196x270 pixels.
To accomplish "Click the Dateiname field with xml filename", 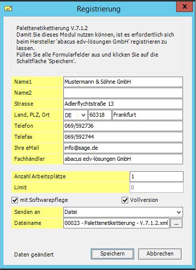I will tap(116, 223).
